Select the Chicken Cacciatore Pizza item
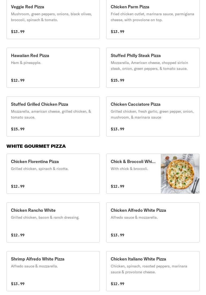 click(x=153, y=116)
